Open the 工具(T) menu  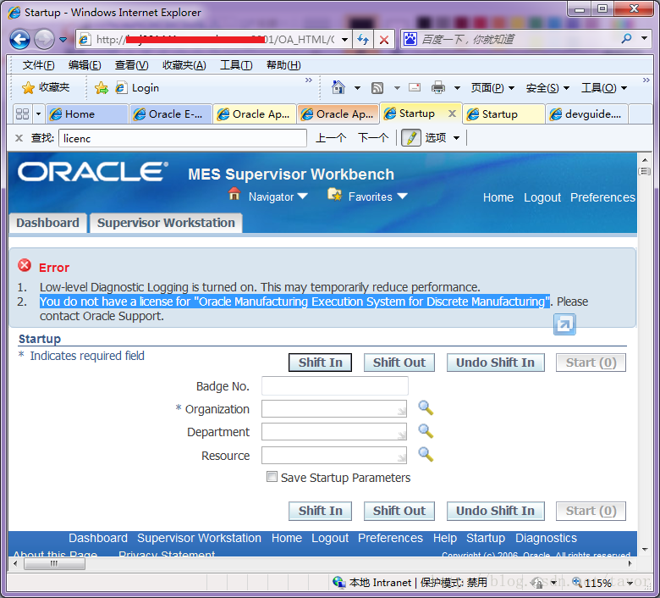(236, 65)
